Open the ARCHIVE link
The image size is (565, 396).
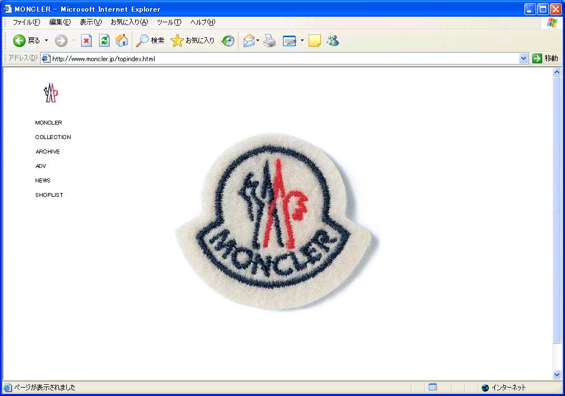click(48, 151)
